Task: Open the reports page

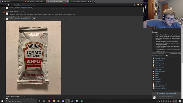Action: (157, 74)
